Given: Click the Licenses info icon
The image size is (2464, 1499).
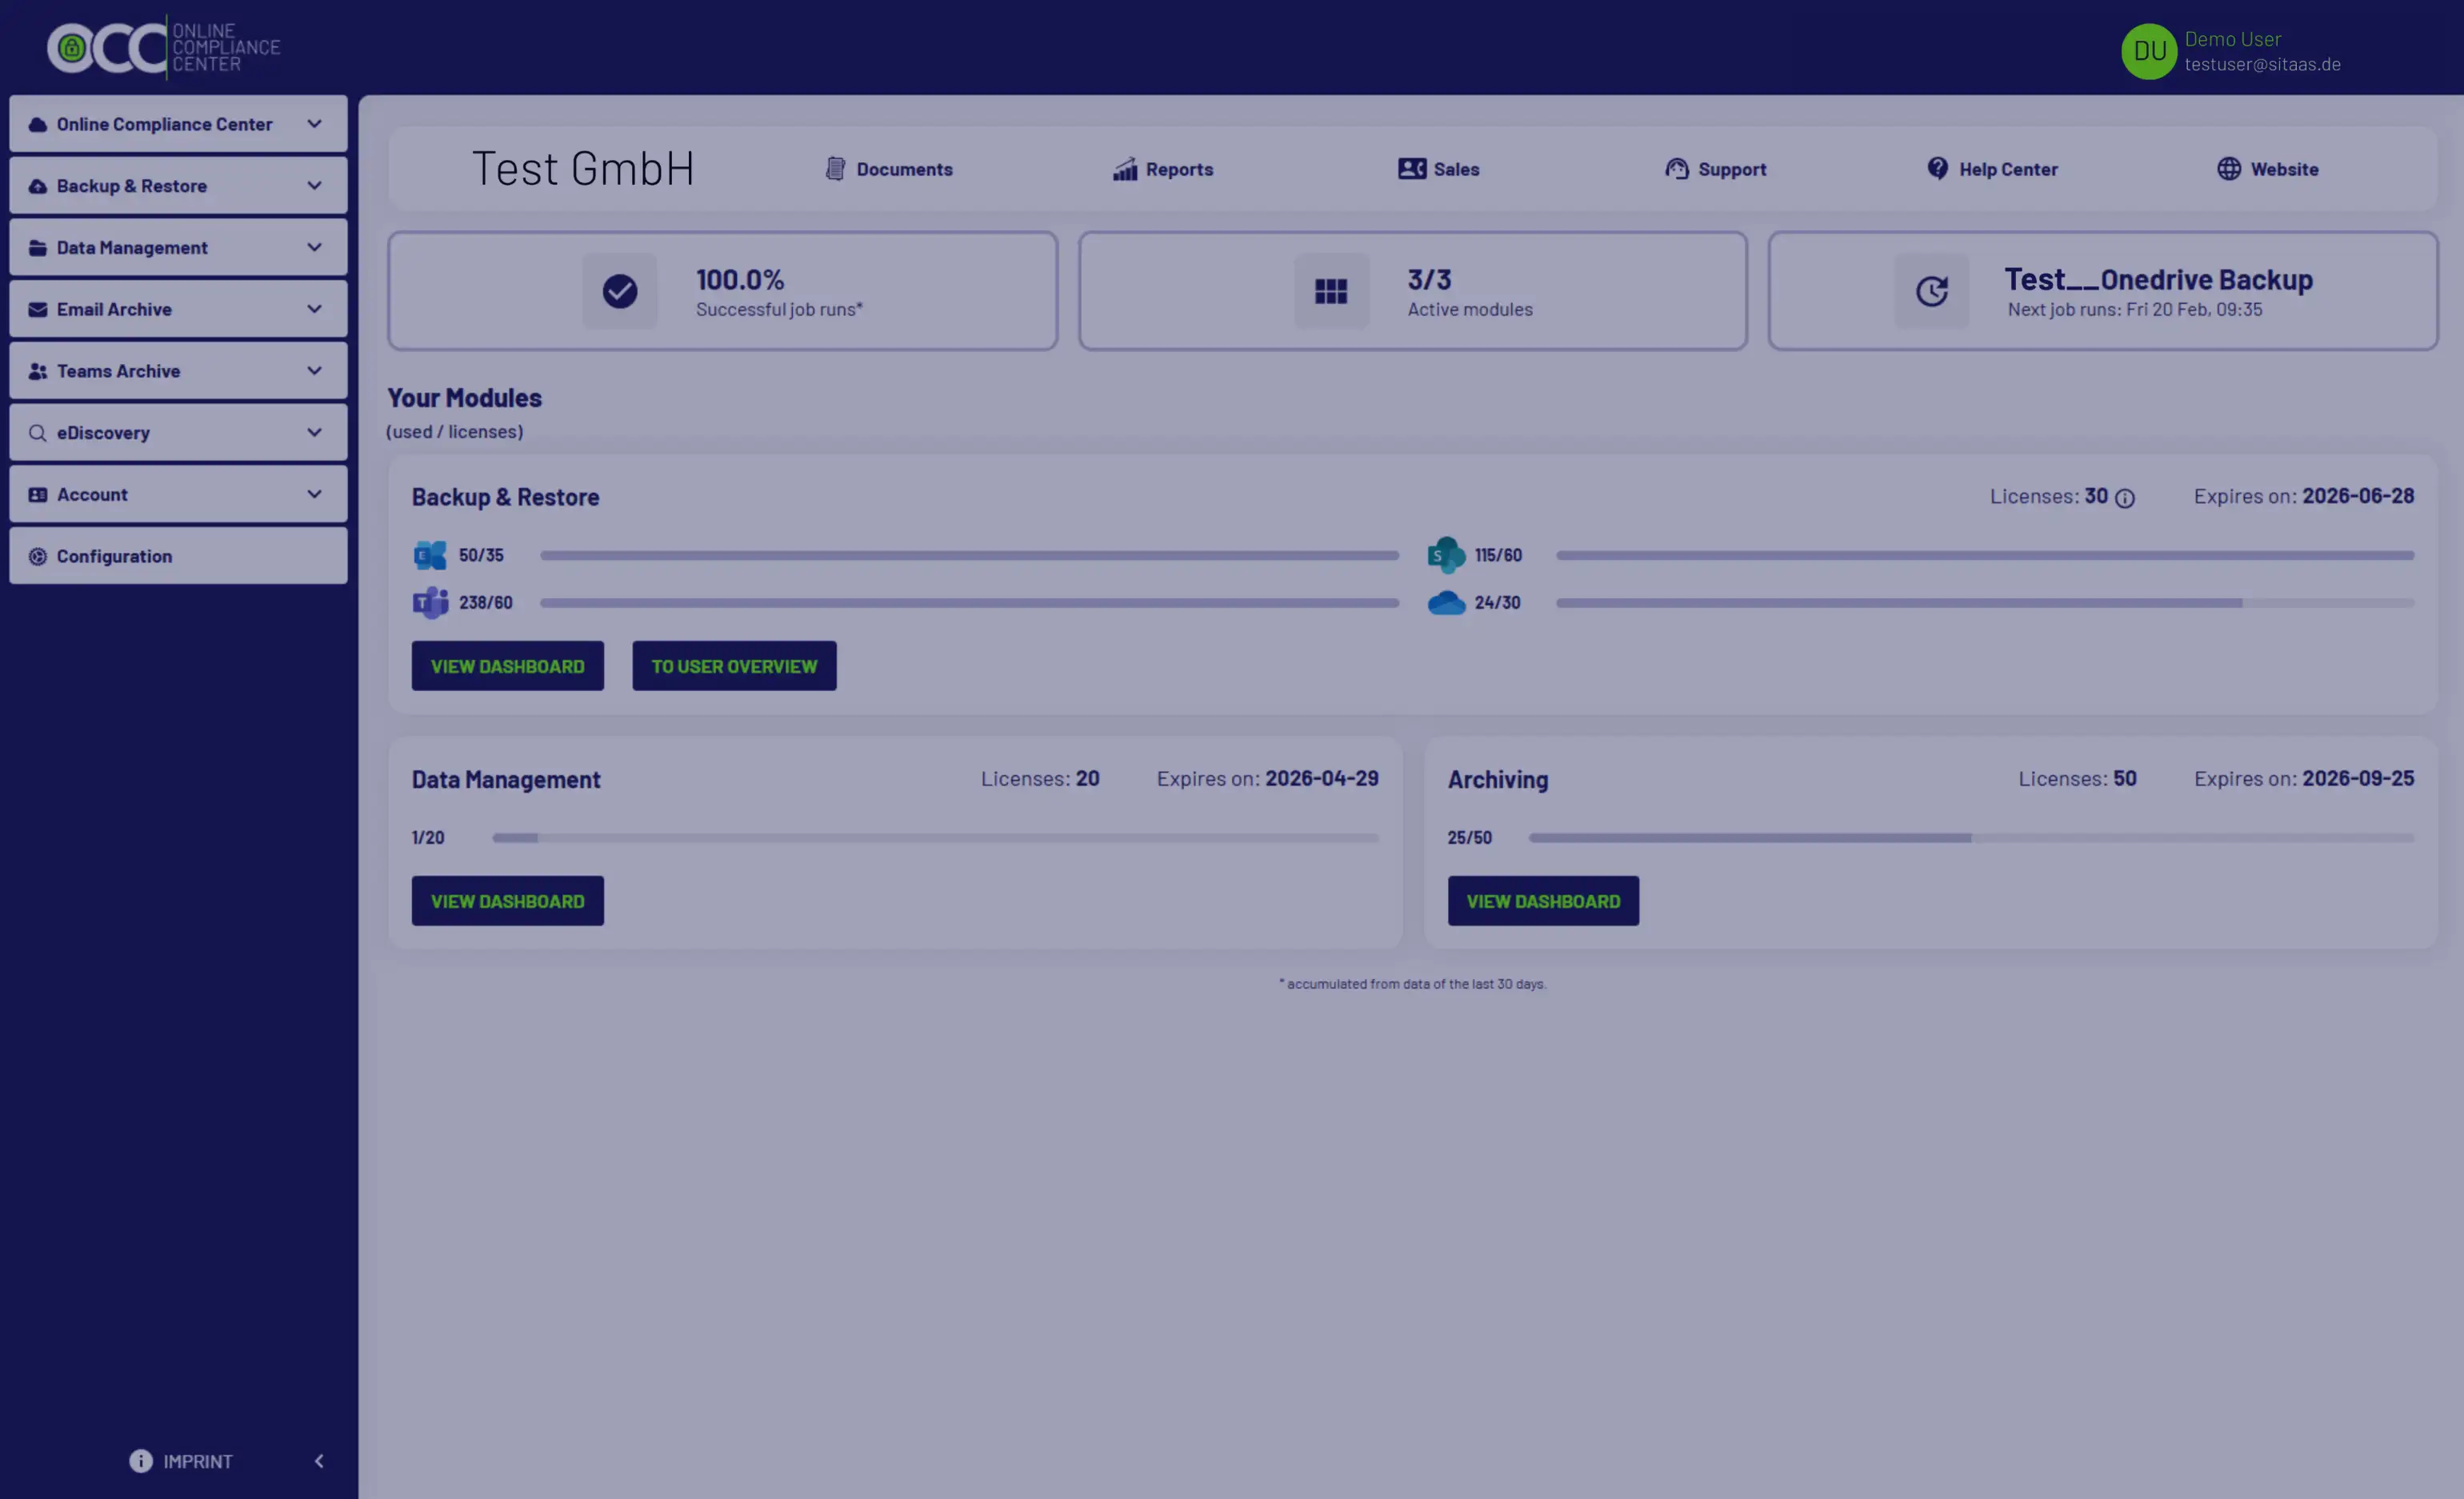Looking at the screenshot, I should tap(2125, 498).
